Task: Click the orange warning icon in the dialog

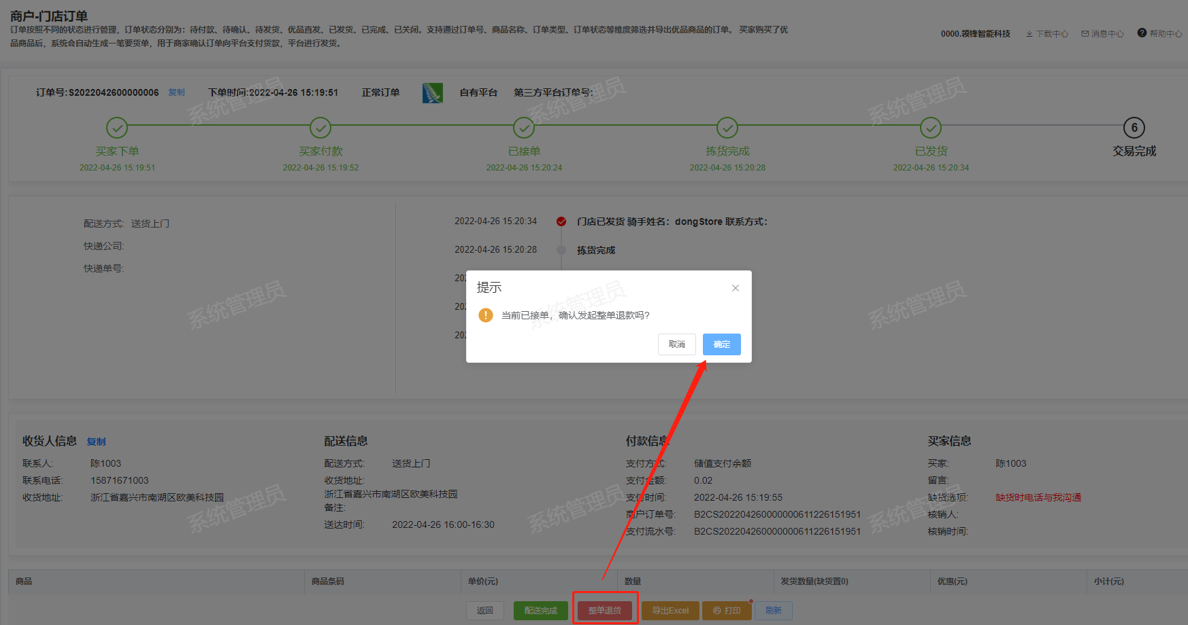Action: point(485,315)
